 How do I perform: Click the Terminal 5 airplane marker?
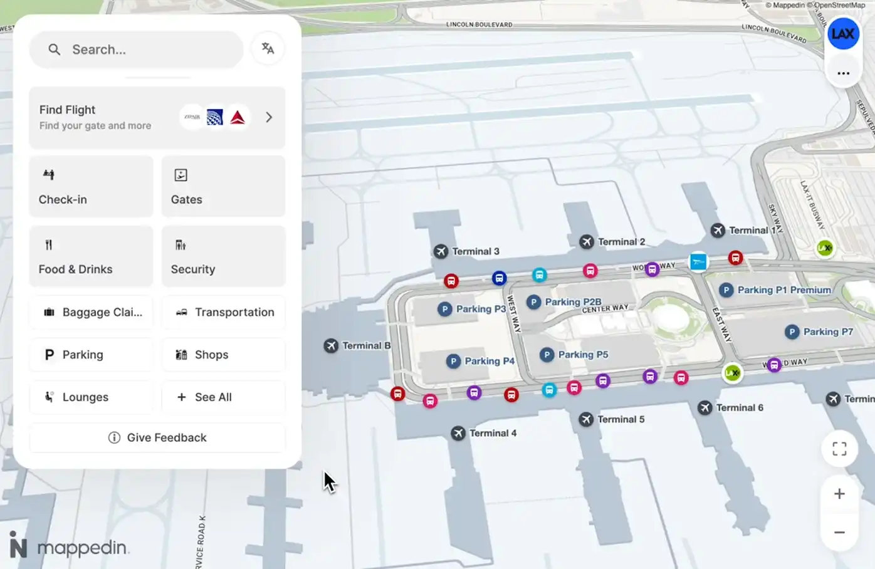(x=586, y=419)
